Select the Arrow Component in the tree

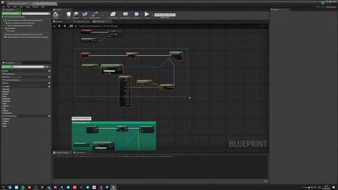pos(21,23)
